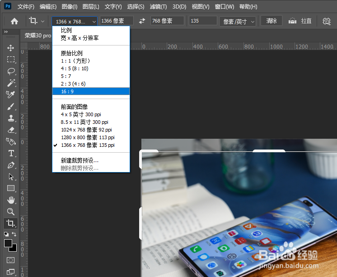Expand the toolbox panel double-arrow
Viewport: 337px width, 277px height.
pos(6,32)
